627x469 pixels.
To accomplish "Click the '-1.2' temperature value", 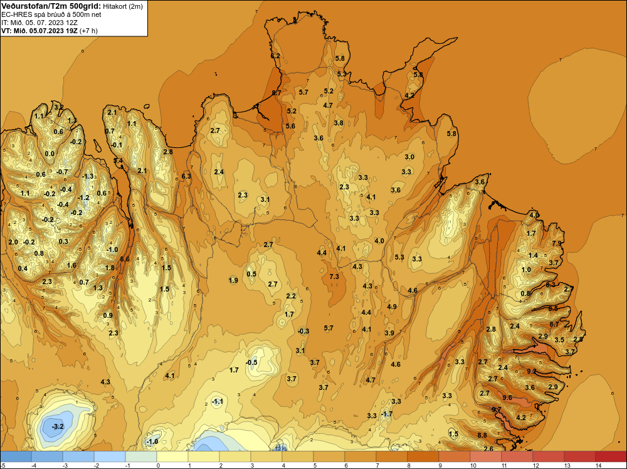I will coord(83,198).
